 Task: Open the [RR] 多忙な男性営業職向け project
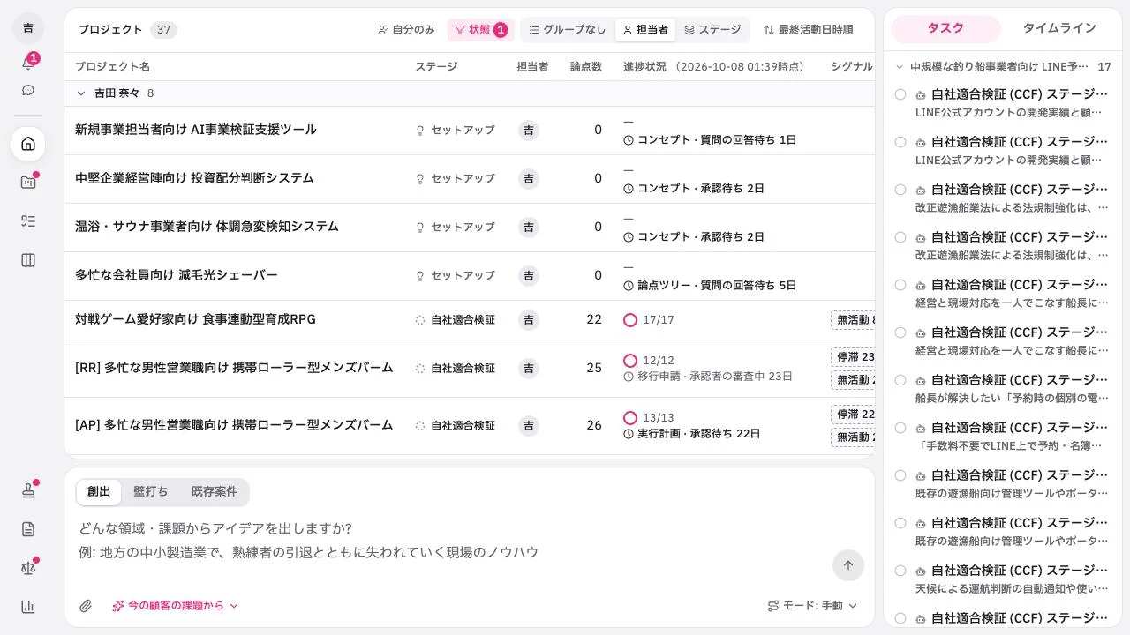tap(234, 368)
